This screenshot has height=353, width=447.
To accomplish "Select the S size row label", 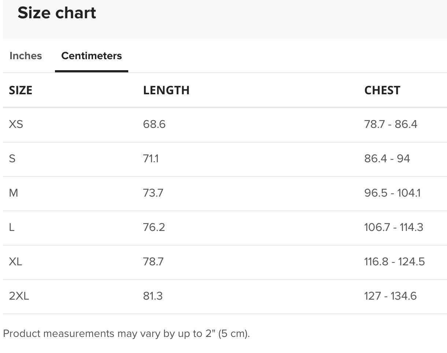I will pyautogui.click(x=12, y=159).
